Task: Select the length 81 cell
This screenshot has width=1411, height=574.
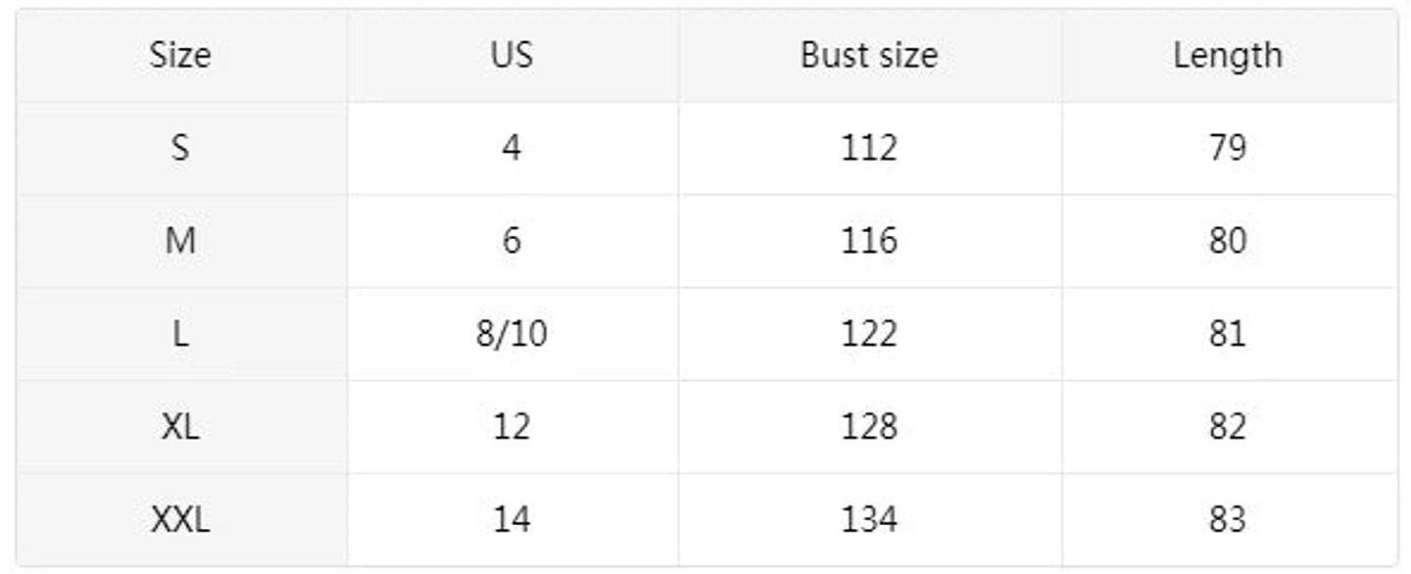Action: point(1227,334)
